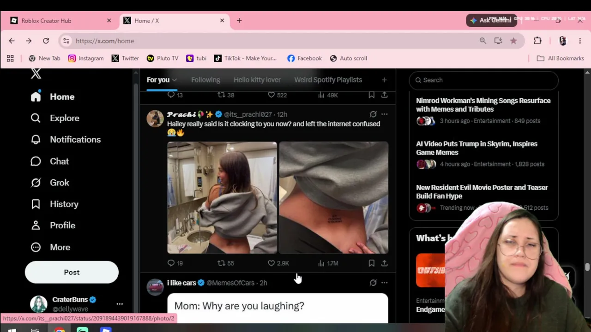Open Chrome profile avatar menu
Screen dimensions: 591x332
562,41
